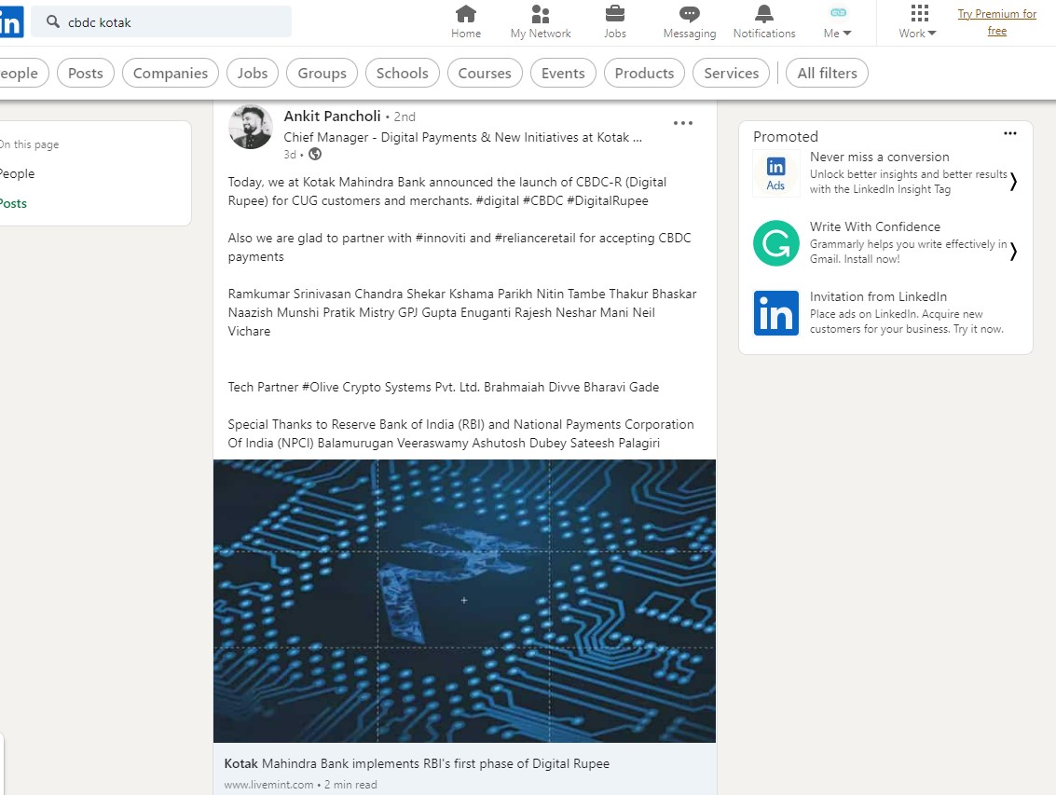Open options menu on Ankit Pancholi's post
The image size is (1056, 795).
tap(683, 122)
